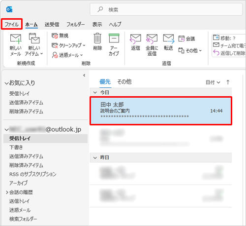246x226 pixels.
Task: Reverse sort order with the up arrow
Action: click(x=228, y=82)
